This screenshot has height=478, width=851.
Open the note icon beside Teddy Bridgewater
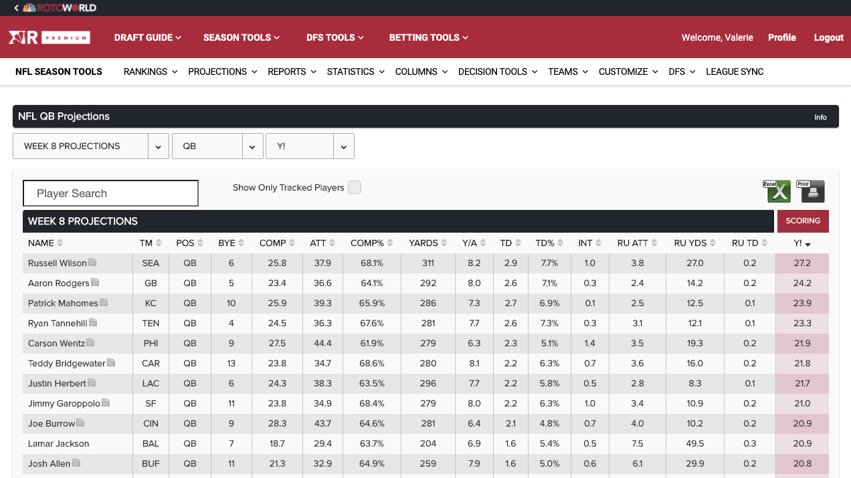point(111,363)
